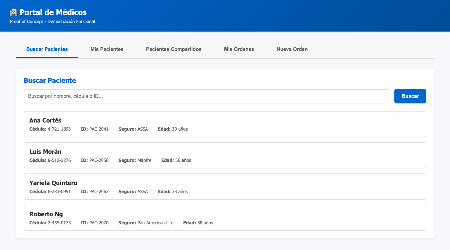450x250 pixels.
Task: Open the Luis Morán patient name
Action: tap(45, 152)
